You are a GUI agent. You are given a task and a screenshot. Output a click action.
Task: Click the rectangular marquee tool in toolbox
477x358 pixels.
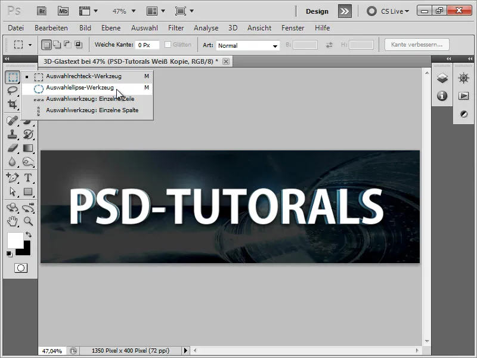click(13, 77)
